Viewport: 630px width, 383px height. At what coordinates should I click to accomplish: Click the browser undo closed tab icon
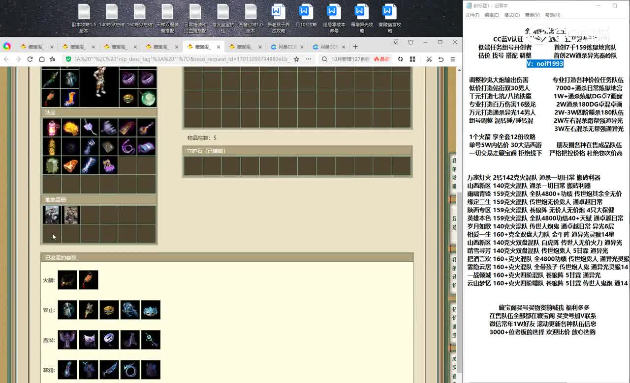(x=441, y=59)
